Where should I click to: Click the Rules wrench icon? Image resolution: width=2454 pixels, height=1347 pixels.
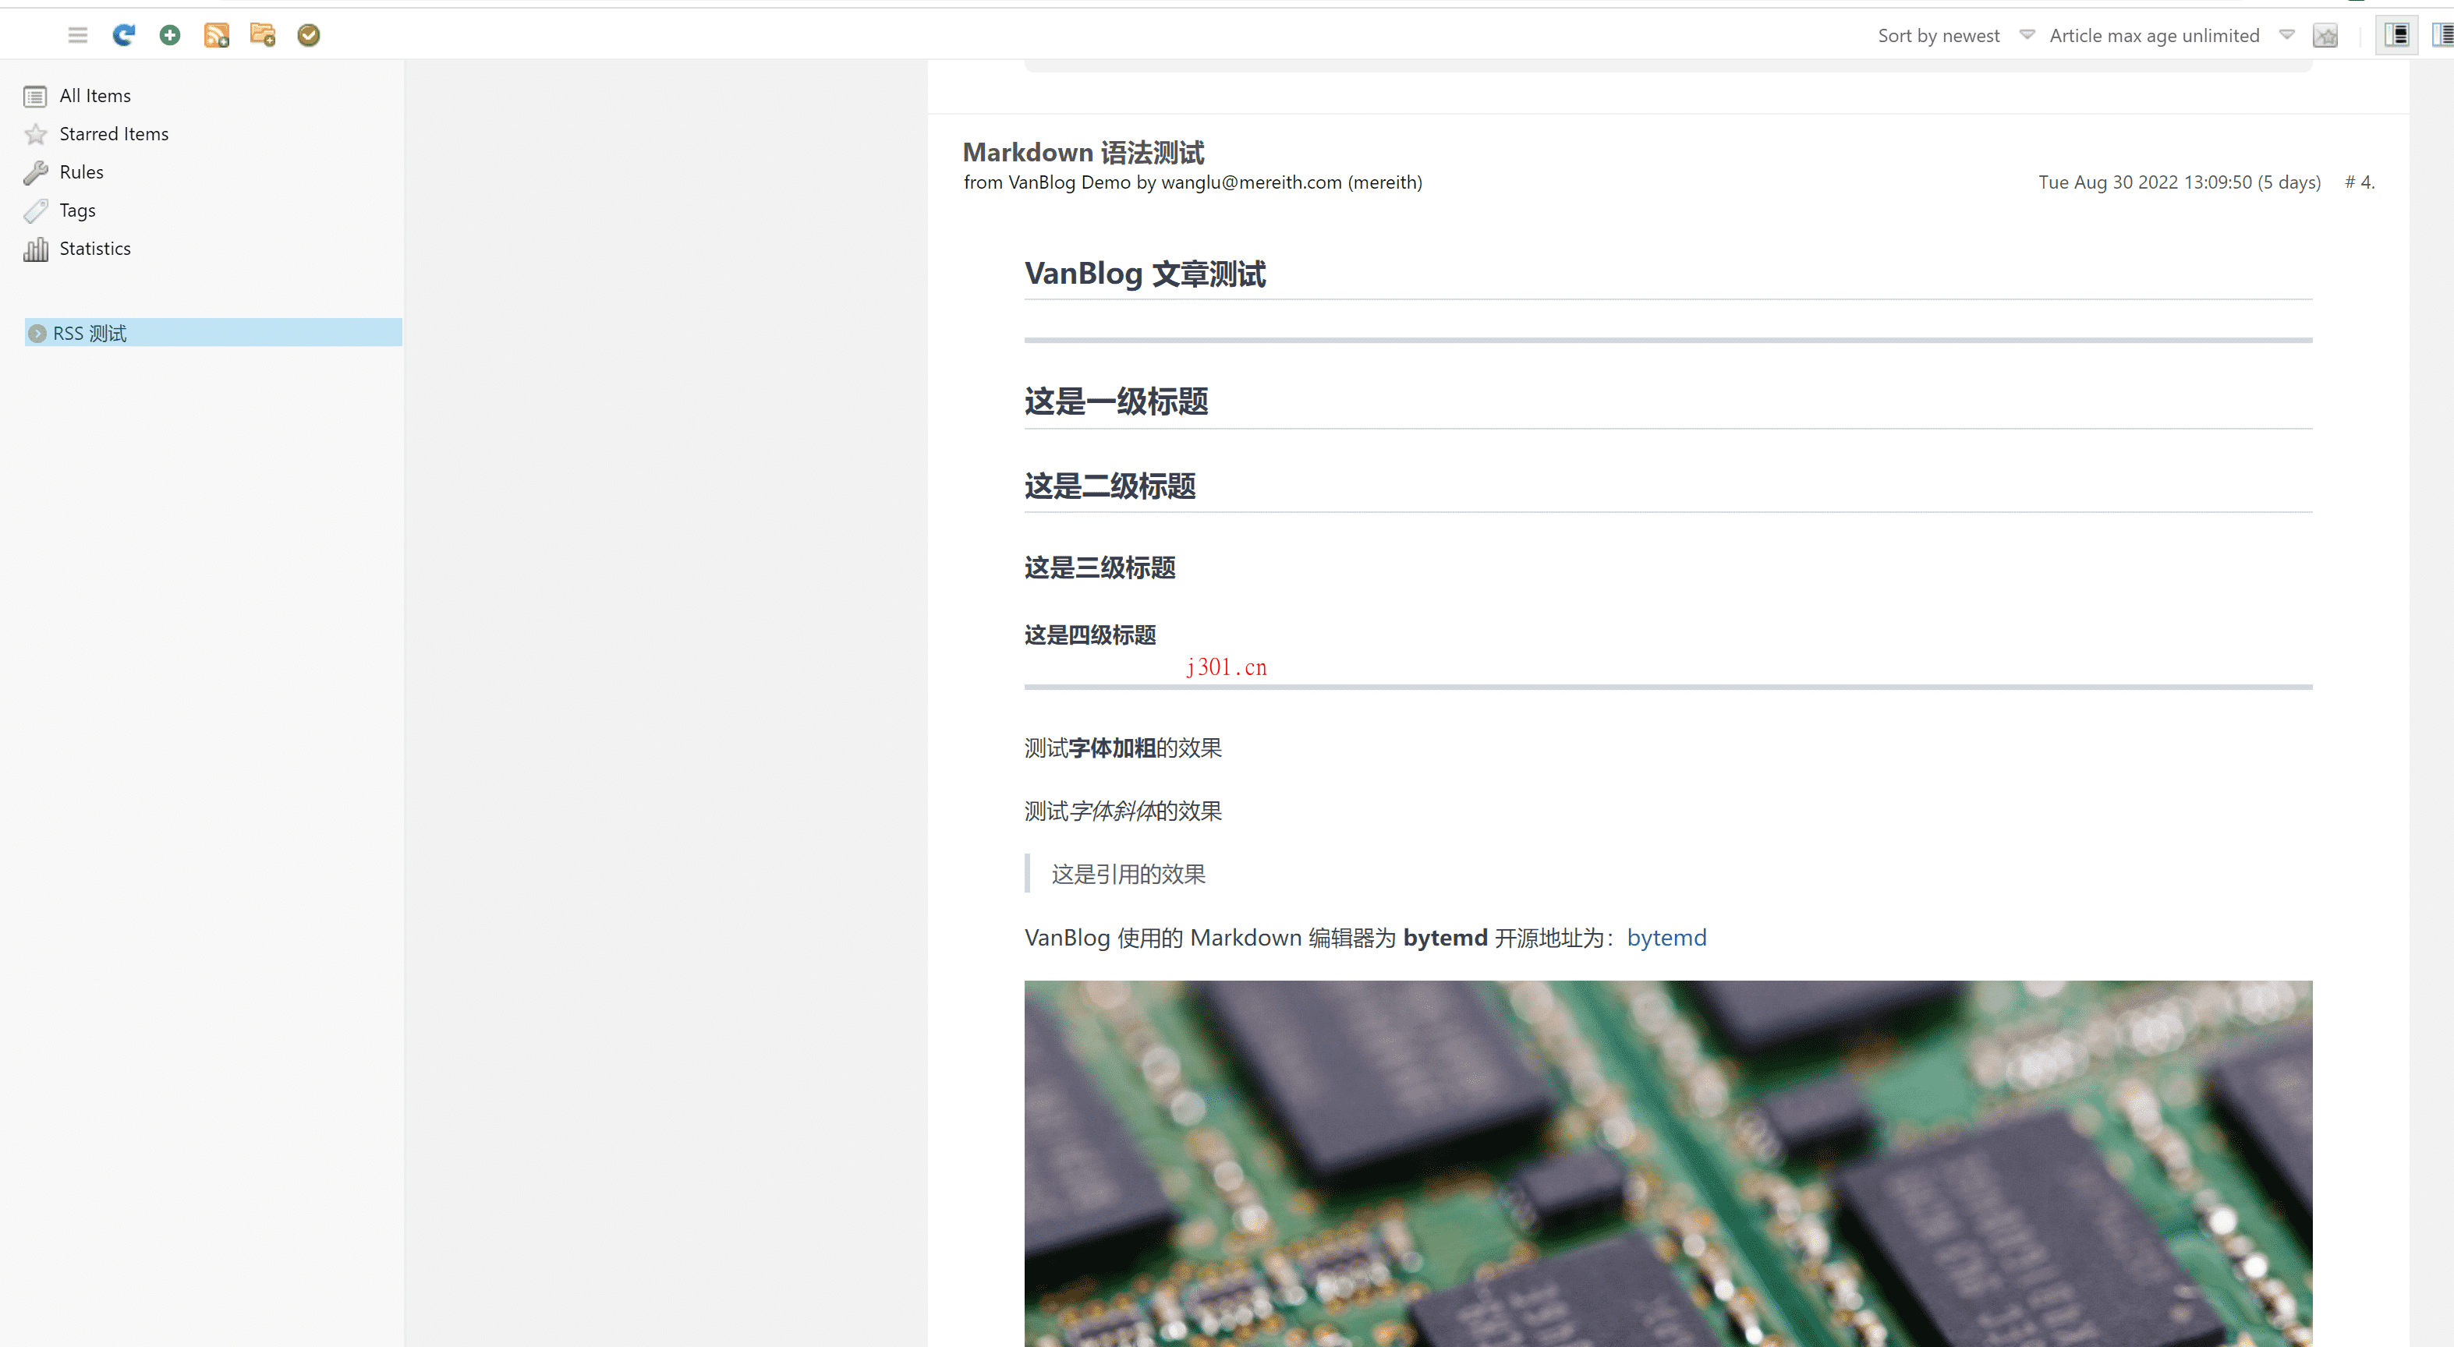click(x=35, y=172)
